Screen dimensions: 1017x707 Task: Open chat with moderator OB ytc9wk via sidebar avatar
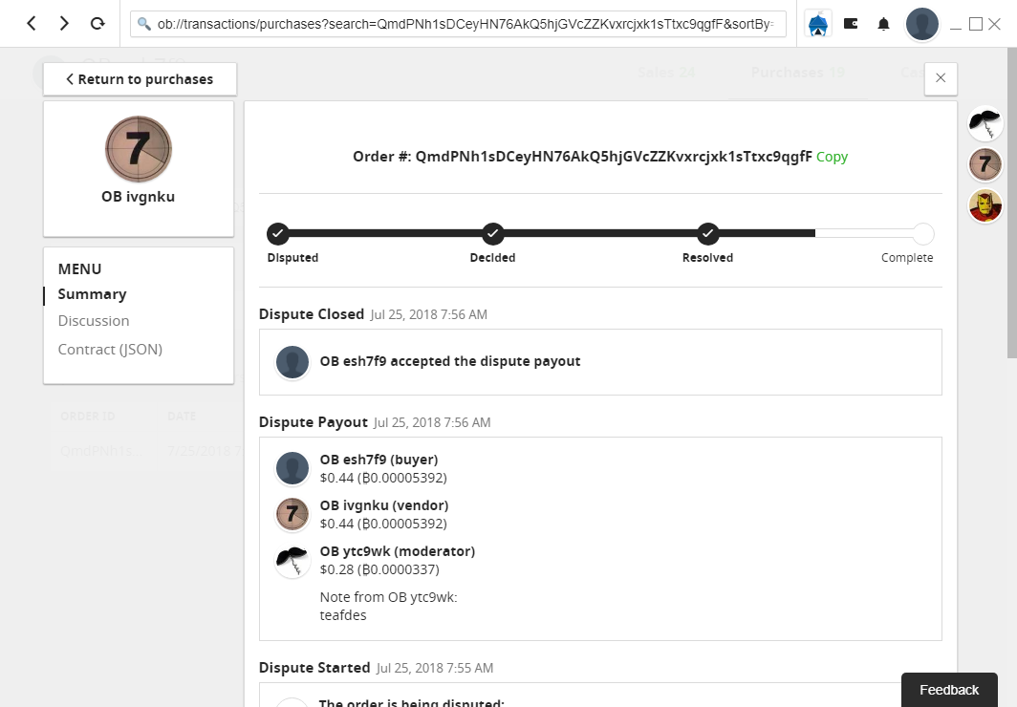[985, 123]
